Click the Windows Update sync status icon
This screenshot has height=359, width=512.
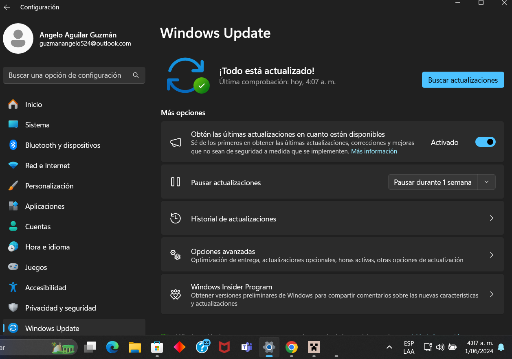click(x=187, y=76)
